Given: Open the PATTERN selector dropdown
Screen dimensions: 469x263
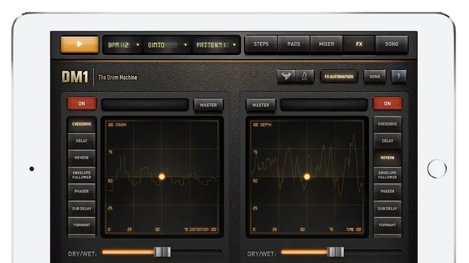Looking at the screenshot, I should point(215,45).
